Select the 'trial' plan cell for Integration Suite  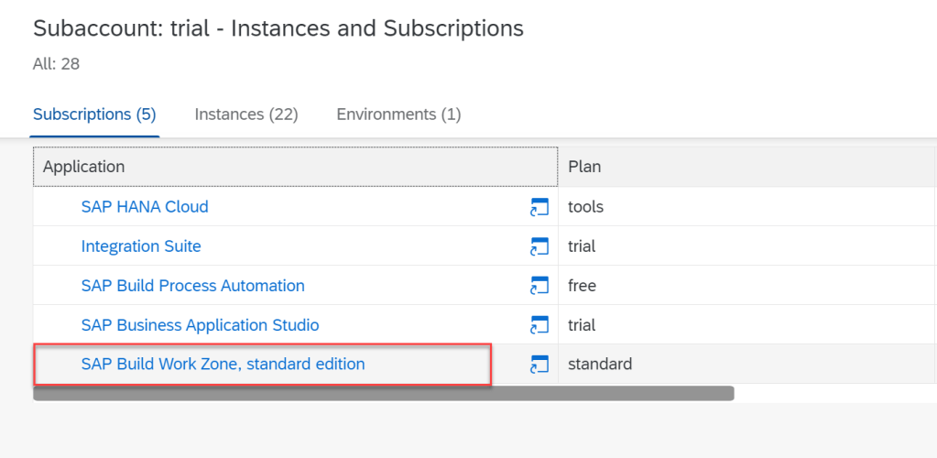pos(583,246)
